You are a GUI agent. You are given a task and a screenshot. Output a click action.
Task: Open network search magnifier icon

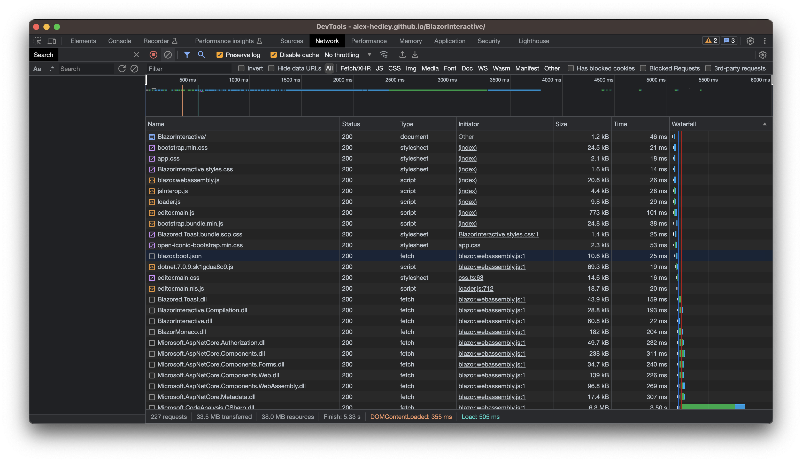[201, 55]
